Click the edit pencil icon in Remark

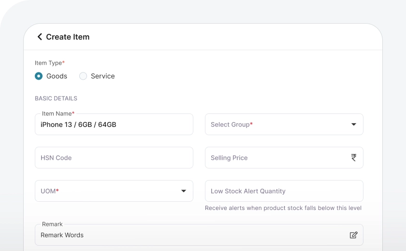pyautogui.click(x=354, y=235)
